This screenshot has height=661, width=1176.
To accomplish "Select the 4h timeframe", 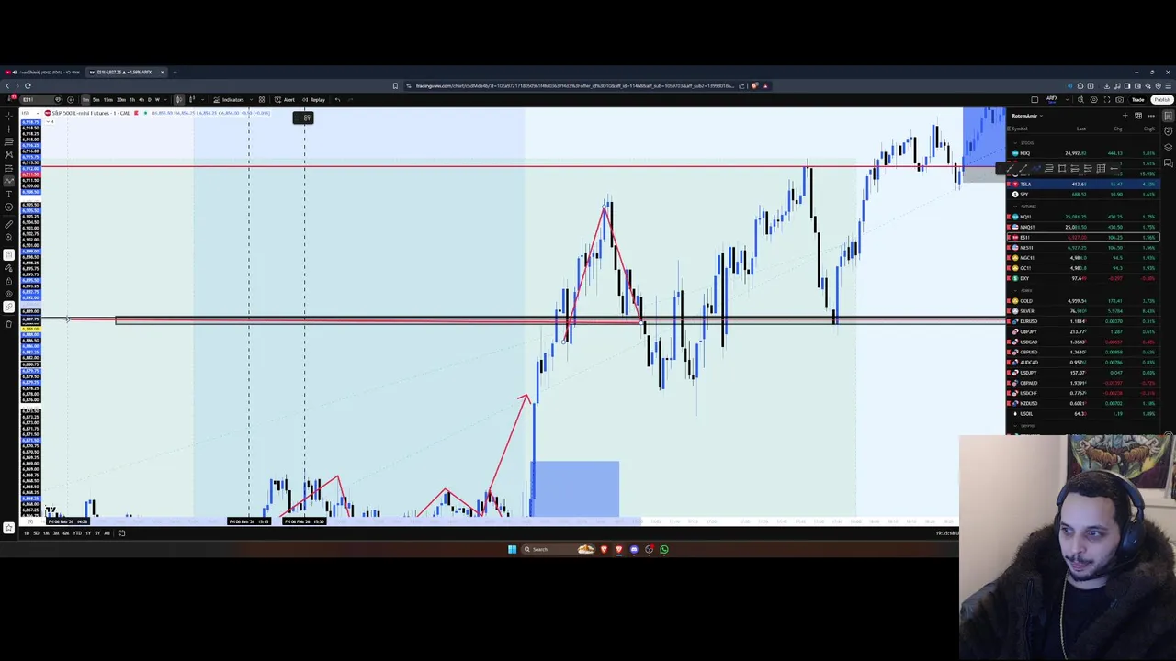I will (x=141, y=100).
